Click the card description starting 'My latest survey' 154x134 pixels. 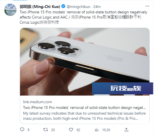tap(85, 116)
